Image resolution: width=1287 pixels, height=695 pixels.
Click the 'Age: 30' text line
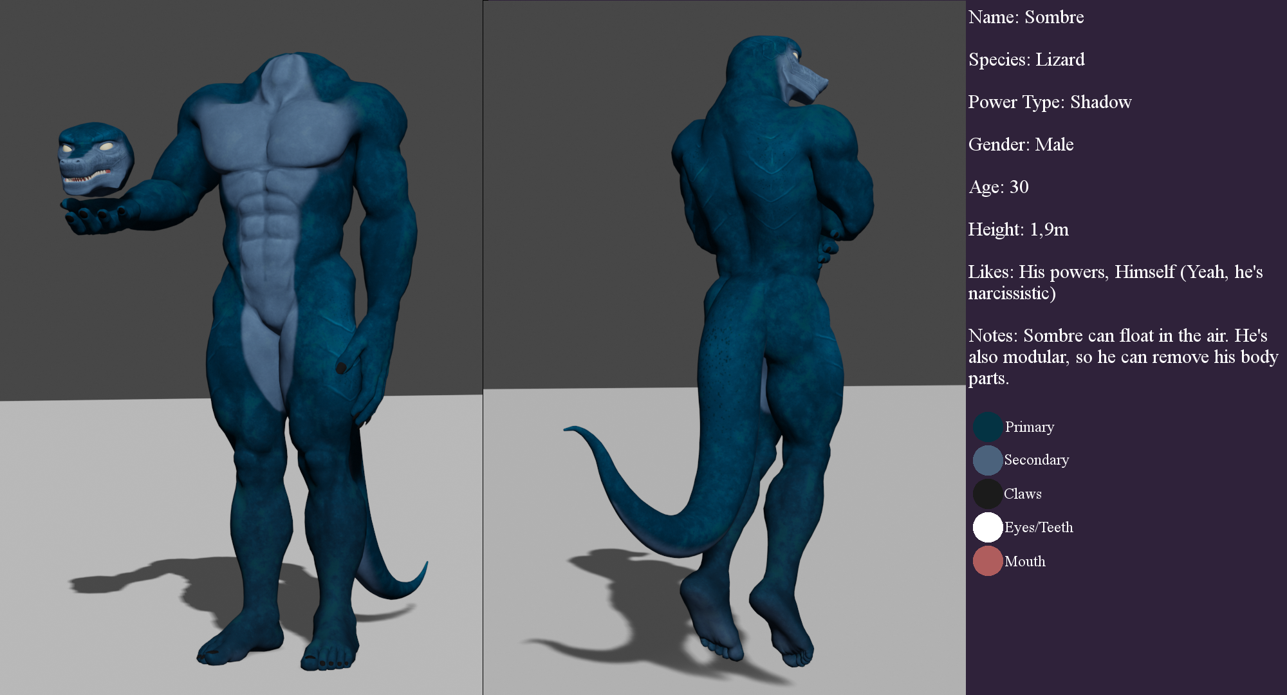(x=999, y=187)
